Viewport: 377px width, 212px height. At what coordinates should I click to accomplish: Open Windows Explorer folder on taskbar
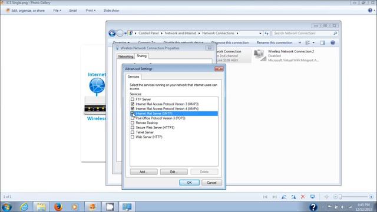click(x=41, y=207)
